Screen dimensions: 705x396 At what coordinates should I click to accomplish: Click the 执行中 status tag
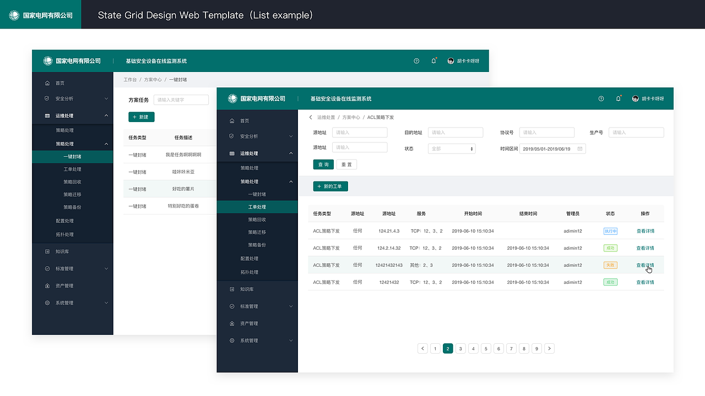pos(610,231)
